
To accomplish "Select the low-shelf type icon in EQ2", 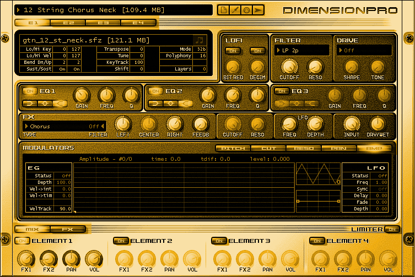I will tap(155, 104).
